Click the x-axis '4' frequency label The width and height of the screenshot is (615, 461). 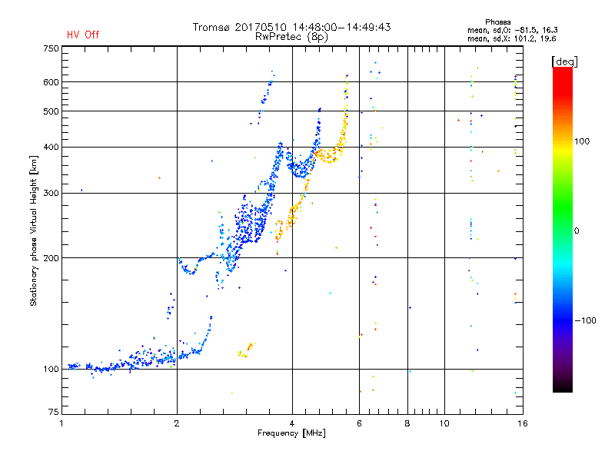(292, 423)
